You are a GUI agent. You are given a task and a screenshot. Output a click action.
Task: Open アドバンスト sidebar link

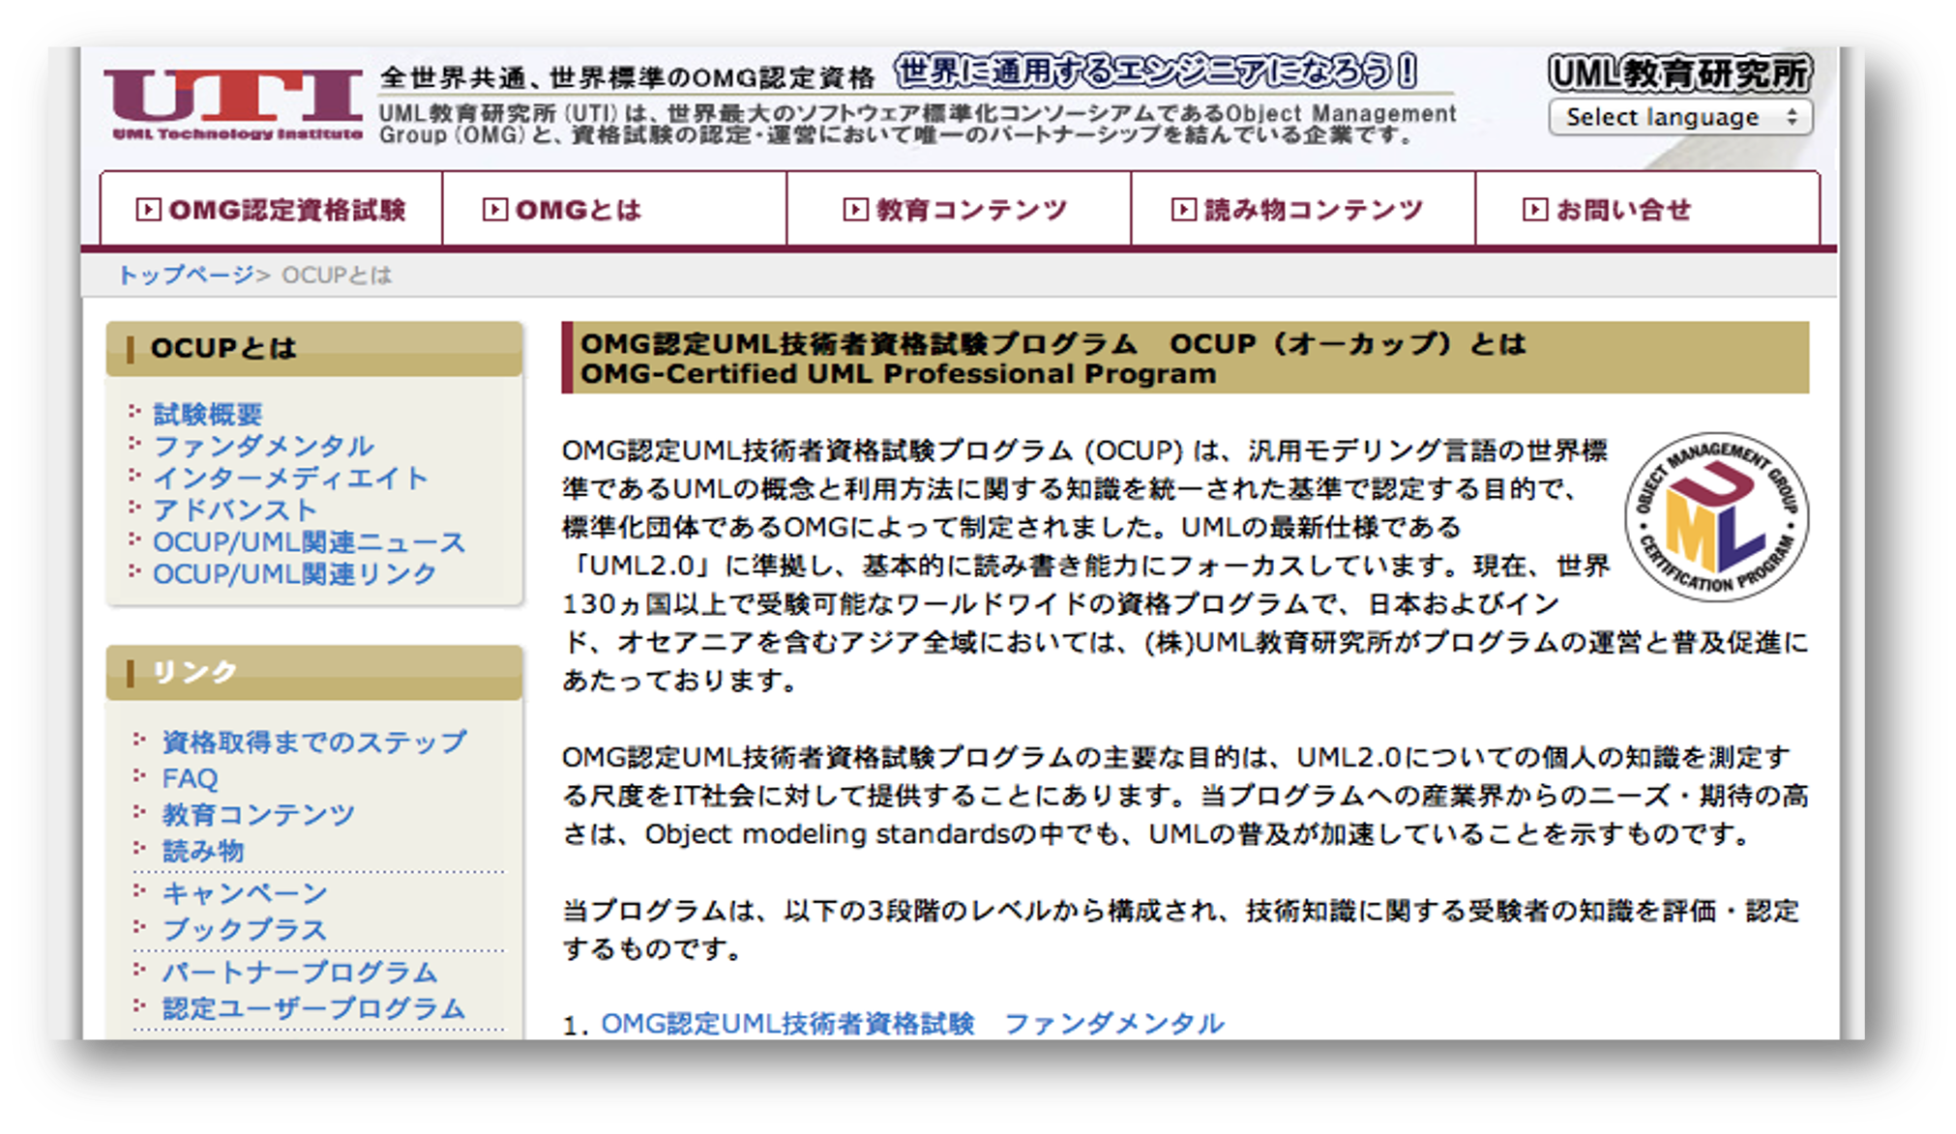point(235,510)
